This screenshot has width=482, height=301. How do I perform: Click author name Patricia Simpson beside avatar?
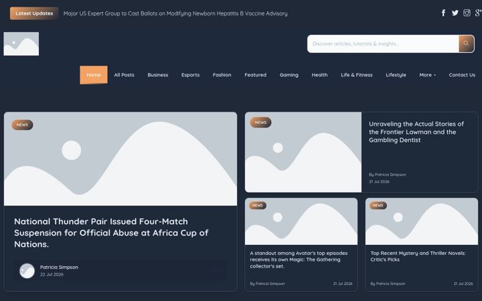coord(59,267)
